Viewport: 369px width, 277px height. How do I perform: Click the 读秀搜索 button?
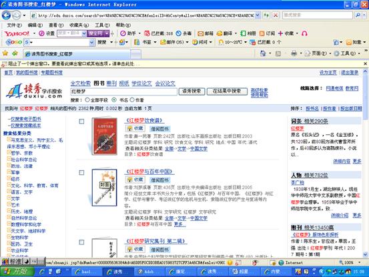[x=192, y=91]
